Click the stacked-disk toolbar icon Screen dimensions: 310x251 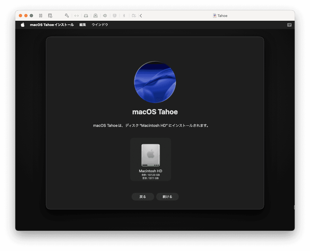coord(115,16)
